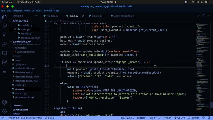Image resolution: width=213 pixels, height=120 pixels.
Task: Open the Run and Debug view
Action: pos(4,44)
